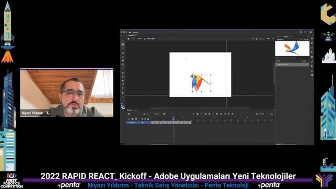Click the lock icon above layers
The image size is (336, 189).
148,119
